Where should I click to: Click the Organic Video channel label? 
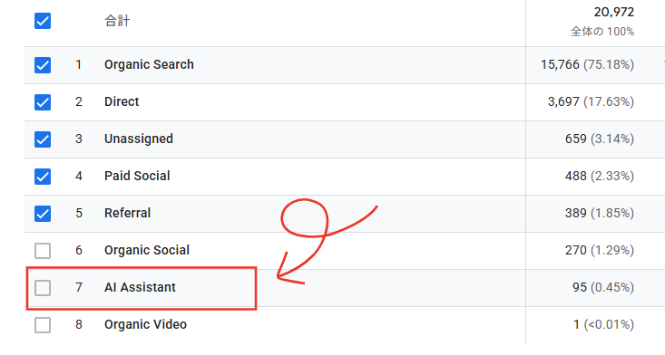[145, 324]
